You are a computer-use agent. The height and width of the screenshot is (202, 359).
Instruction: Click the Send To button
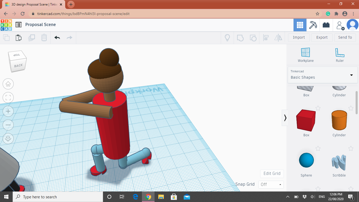click(345, 37)
